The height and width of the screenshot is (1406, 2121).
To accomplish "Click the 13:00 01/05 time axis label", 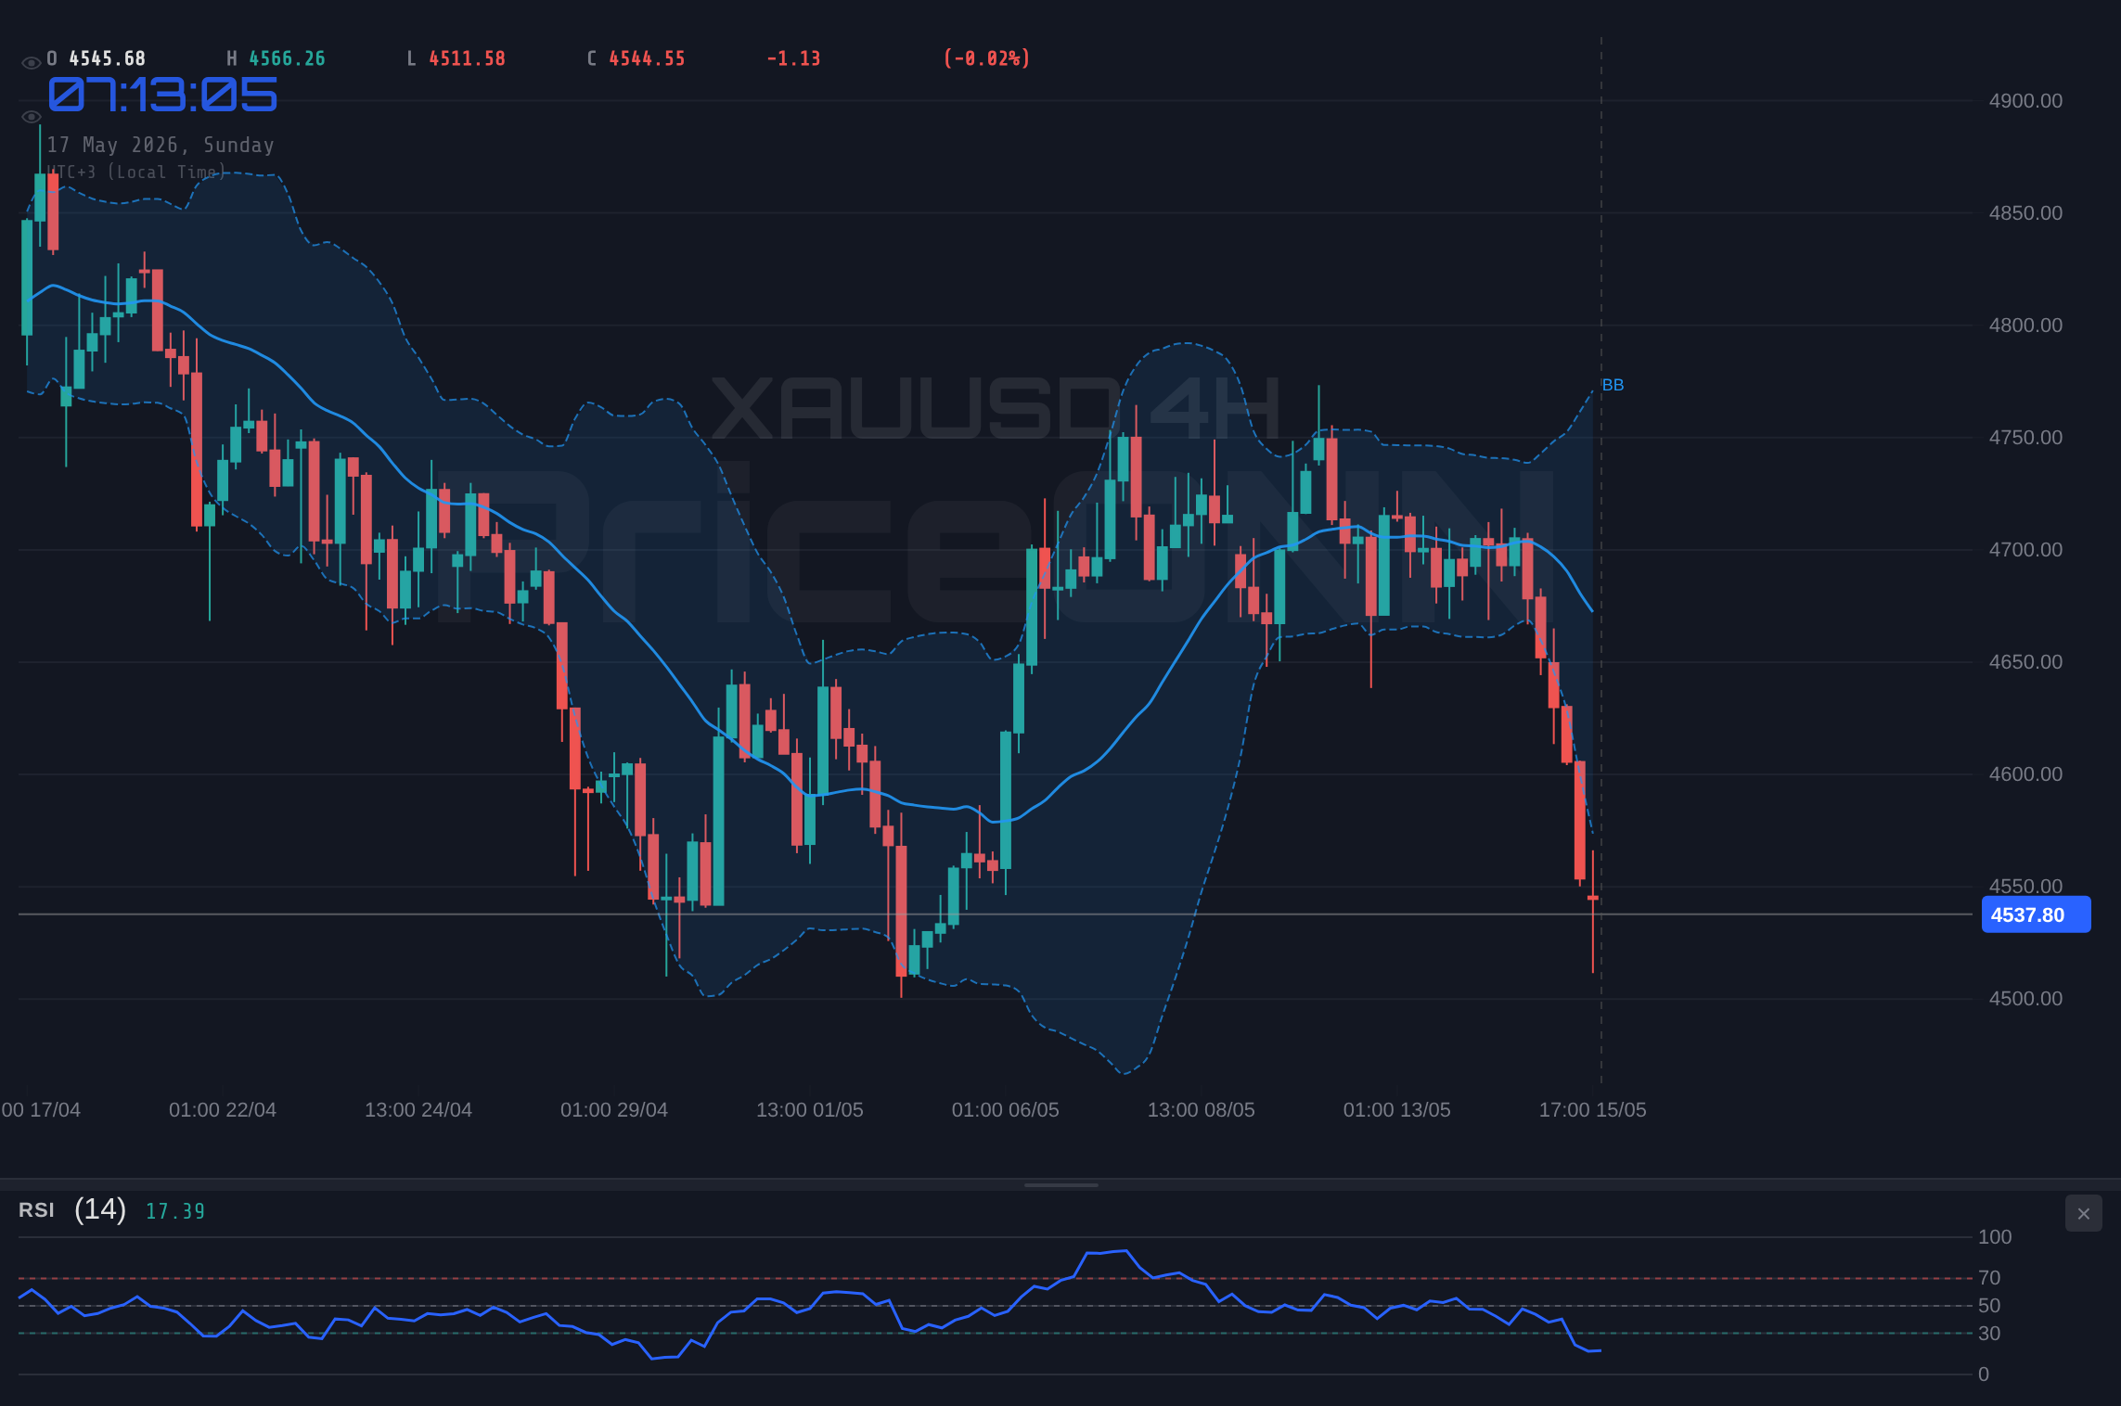I will [810, 1110].
